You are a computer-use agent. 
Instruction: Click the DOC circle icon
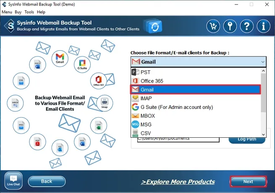82,142
